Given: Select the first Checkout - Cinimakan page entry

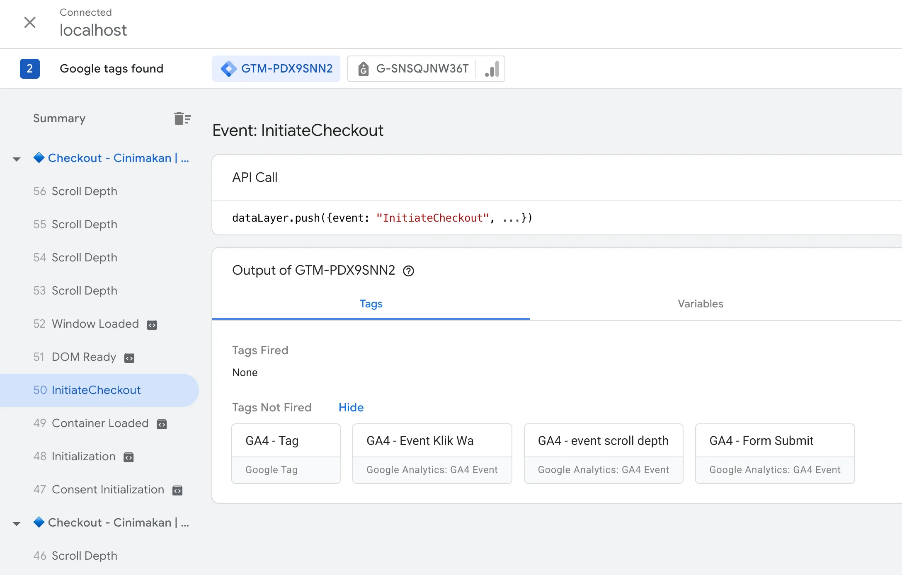Looking at the screenshot, I should pos(111,158).
